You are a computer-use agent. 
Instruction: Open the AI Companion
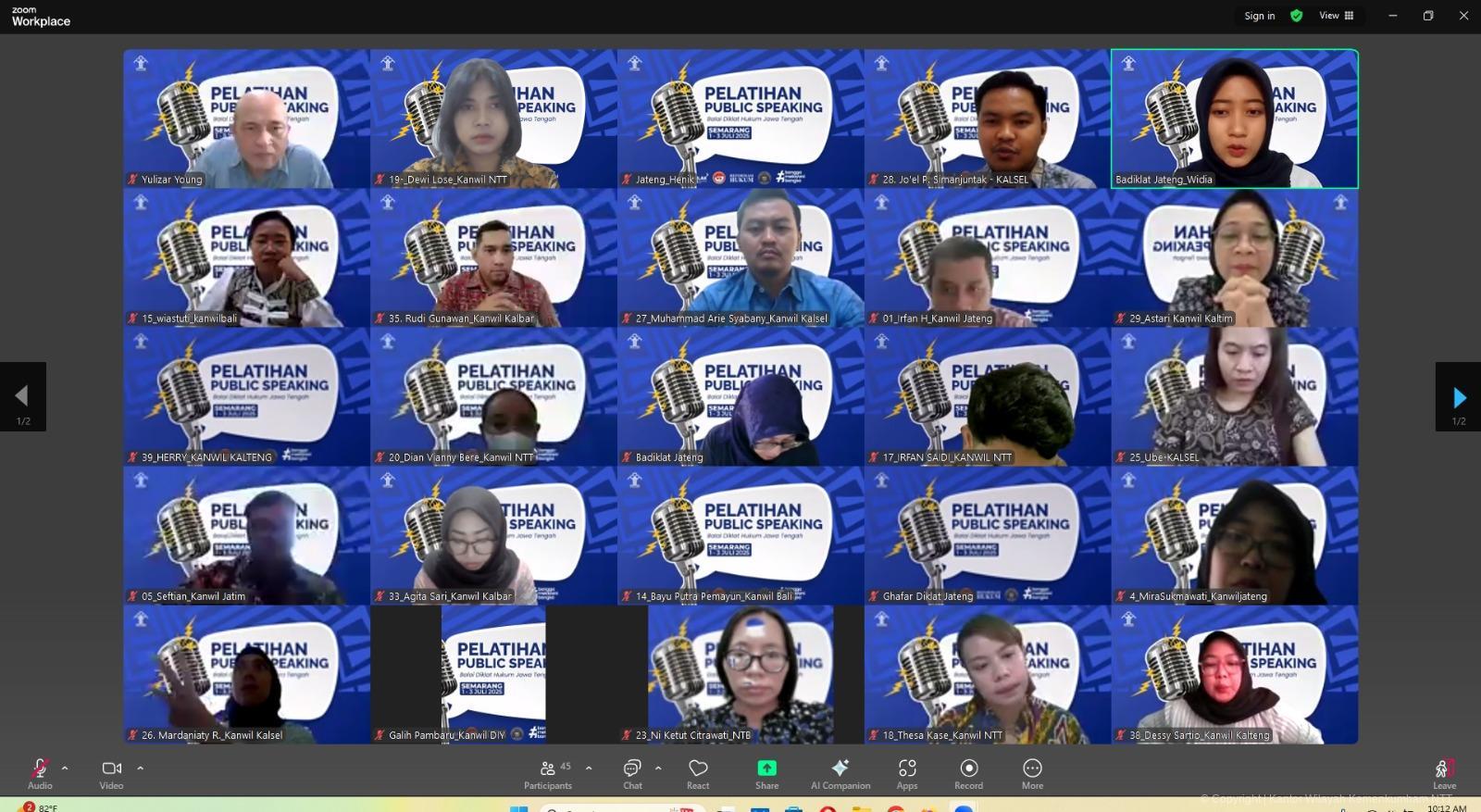840,773
